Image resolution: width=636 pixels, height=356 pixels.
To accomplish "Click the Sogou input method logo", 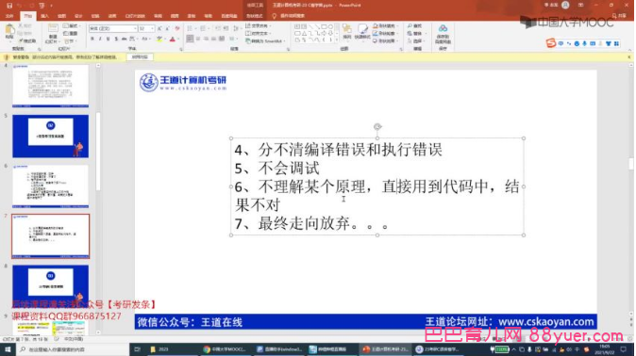I will [550, 43].
